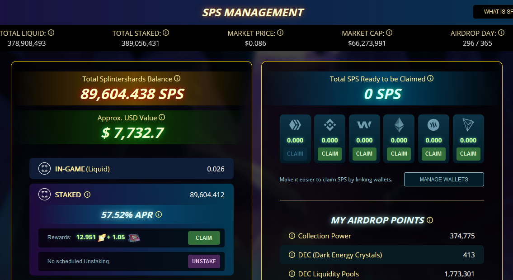Select the In-Game (Liquid) balance row

[x=132, y=169]
